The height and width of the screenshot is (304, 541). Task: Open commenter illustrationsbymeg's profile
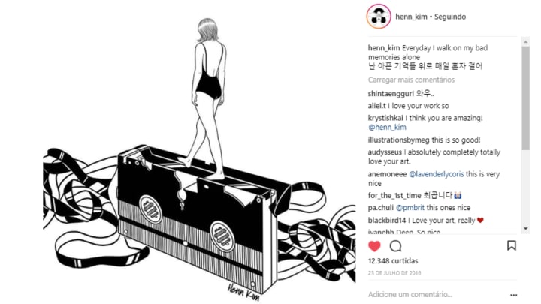[x=398, y=140]
